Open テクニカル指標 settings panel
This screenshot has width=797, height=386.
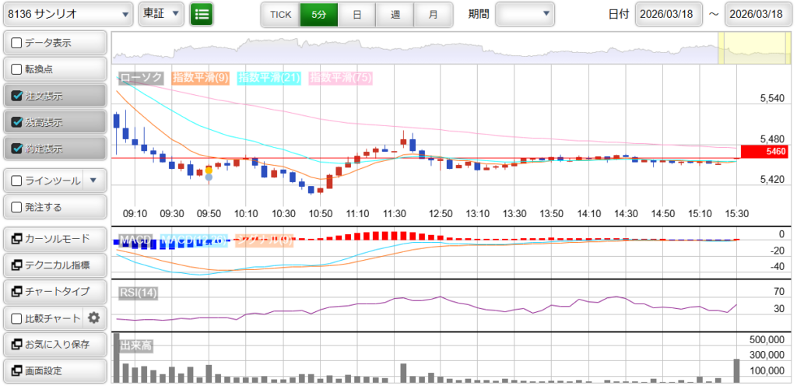click(x=54, y=265)
